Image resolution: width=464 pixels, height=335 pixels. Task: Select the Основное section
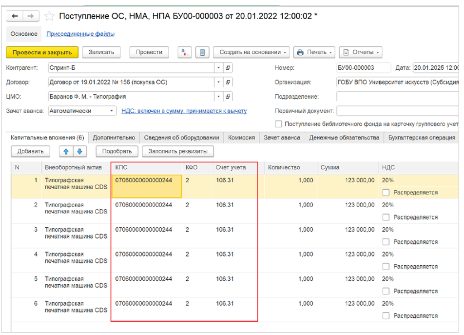click(x=24, y=34)
